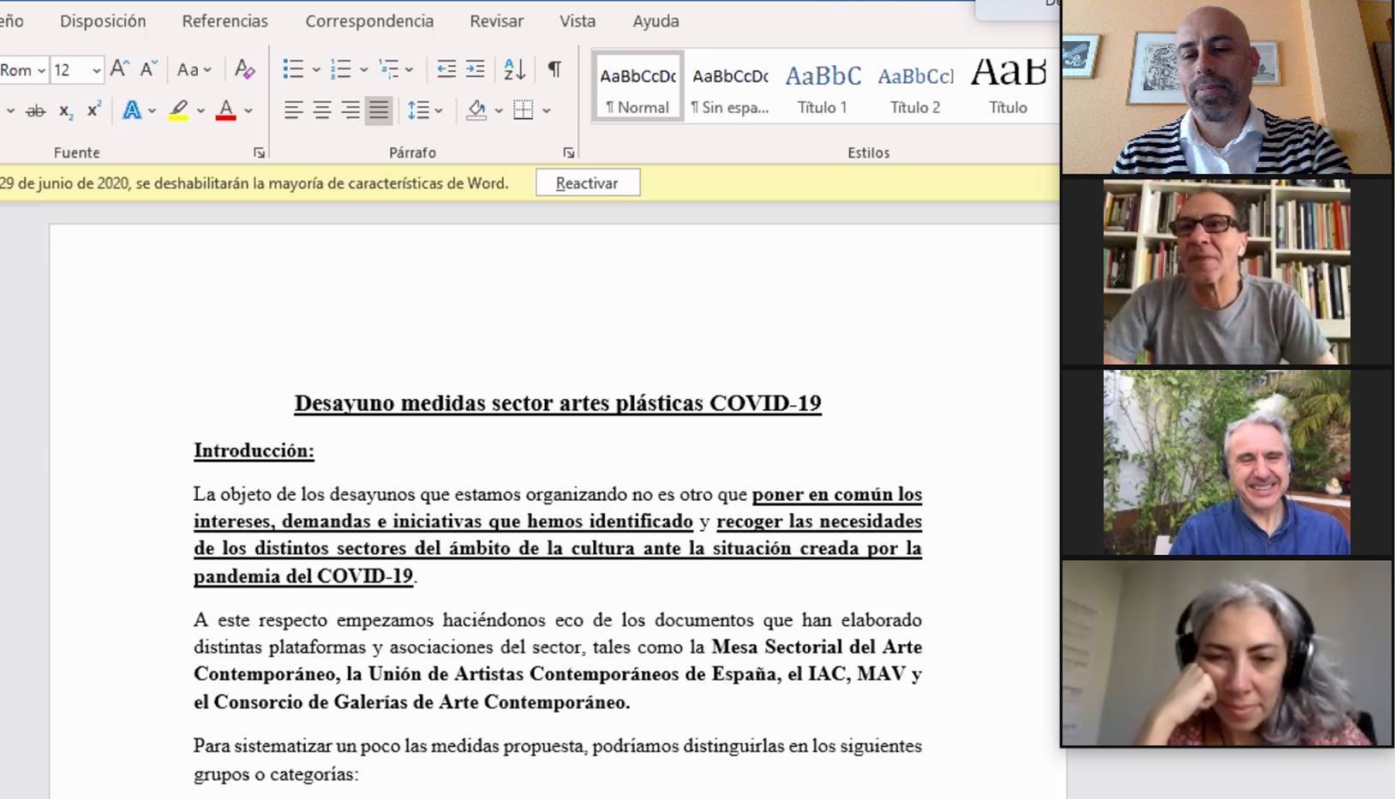Sort the selected text alphabetically

point(514,69)
